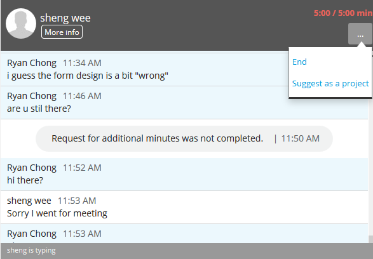Click the 11:50 AM system message timestamp
Image resolution: width=373 pixels, height=259 pixels.
point(300,138)
